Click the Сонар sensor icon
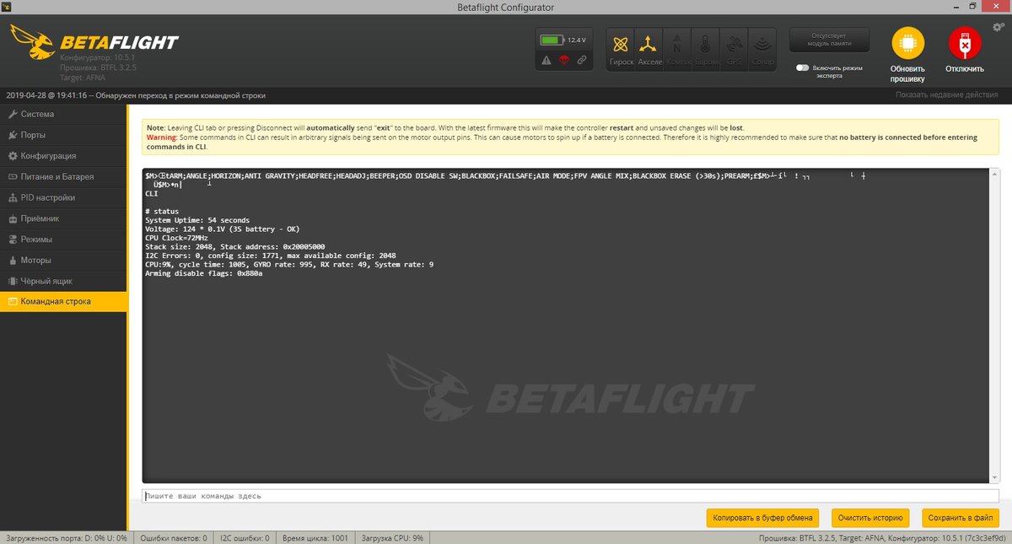This screenshot has height=544, width=1012. (x=762, y=50)
